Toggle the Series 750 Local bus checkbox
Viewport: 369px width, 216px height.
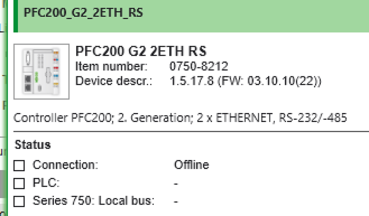tap(19, 202)
